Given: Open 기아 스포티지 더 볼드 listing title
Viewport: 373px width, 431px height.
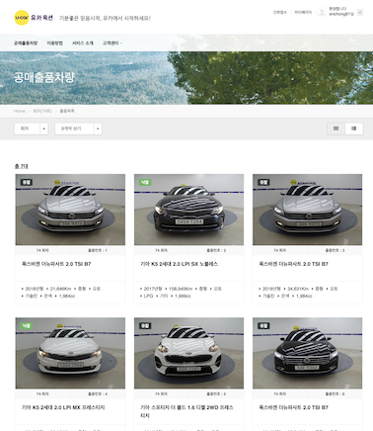Looking at the screenshot, I should point(186,411).
